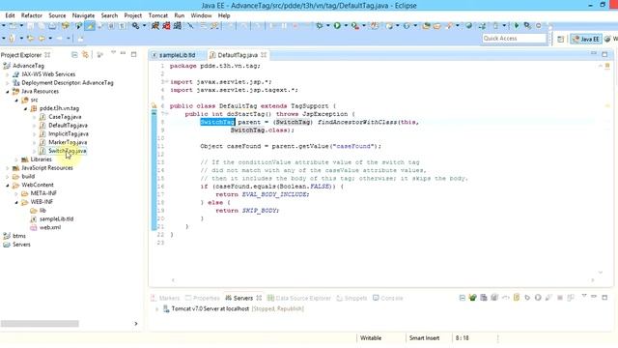The image size is (618, 348).
Task: Open the Run button dropdown arrow
Action: 346,26
